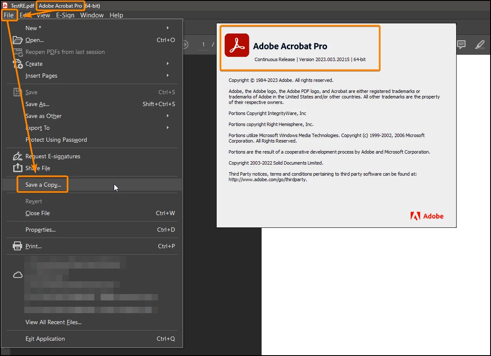Open the Window menu
Screen dimensions: 491x356
(92, 15)
